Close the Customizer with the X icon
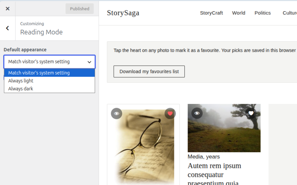This screenshot has height=185, width=297. click(8, 8)
